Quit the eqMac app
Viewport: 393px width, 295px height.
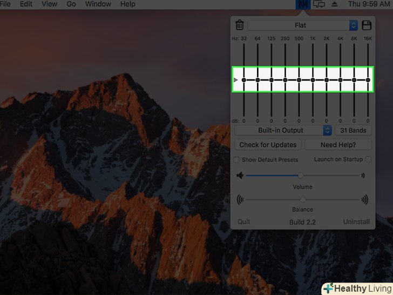click(243, 222)
